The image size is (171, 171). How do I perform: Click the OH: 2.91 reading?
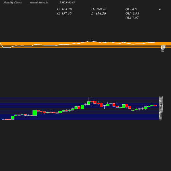pos(132,14)
